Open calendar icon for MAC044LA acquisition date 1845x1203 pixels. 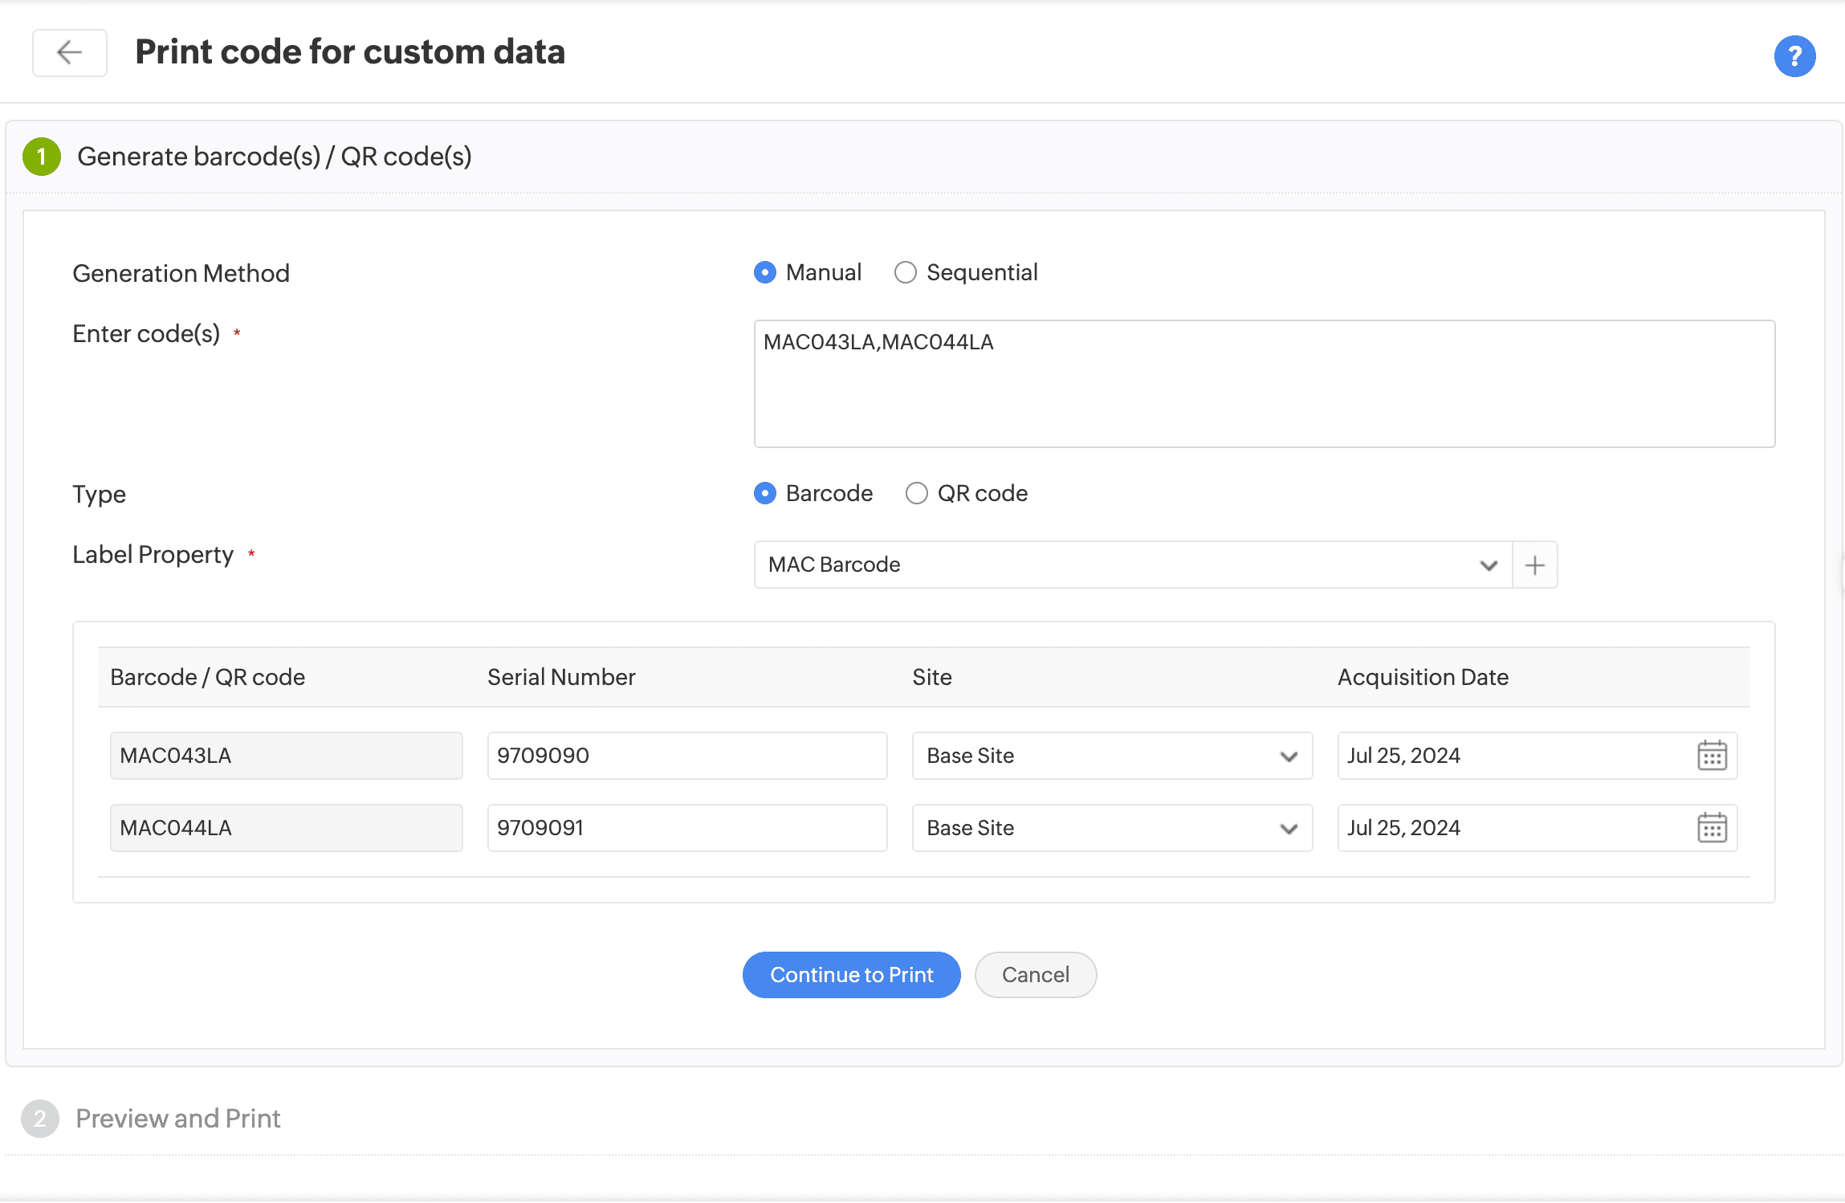click(1711, 828)
